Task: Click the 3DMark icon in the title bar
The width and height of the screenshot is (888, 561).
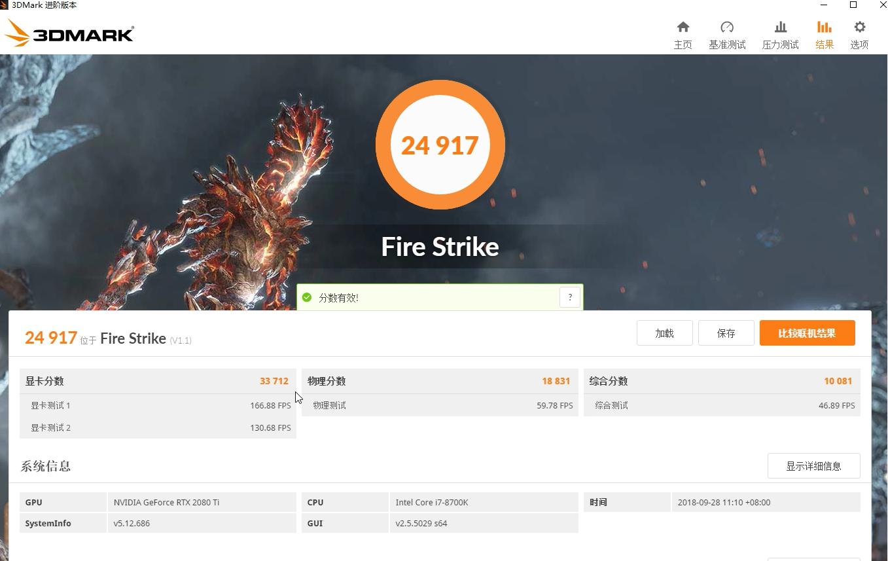Action: click(5, 5)
